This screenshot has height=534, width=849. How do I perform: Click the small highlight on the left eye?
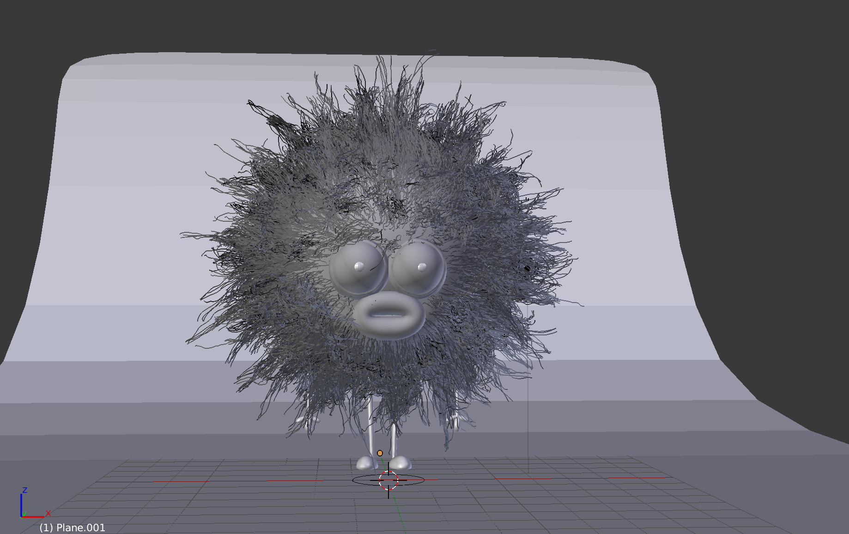point(359,266)
